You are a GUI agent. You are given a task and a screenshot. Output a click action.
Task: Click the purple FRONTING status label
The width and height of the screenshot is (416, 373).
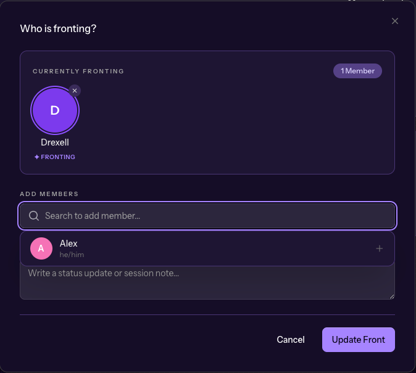(x=58, y=157)
